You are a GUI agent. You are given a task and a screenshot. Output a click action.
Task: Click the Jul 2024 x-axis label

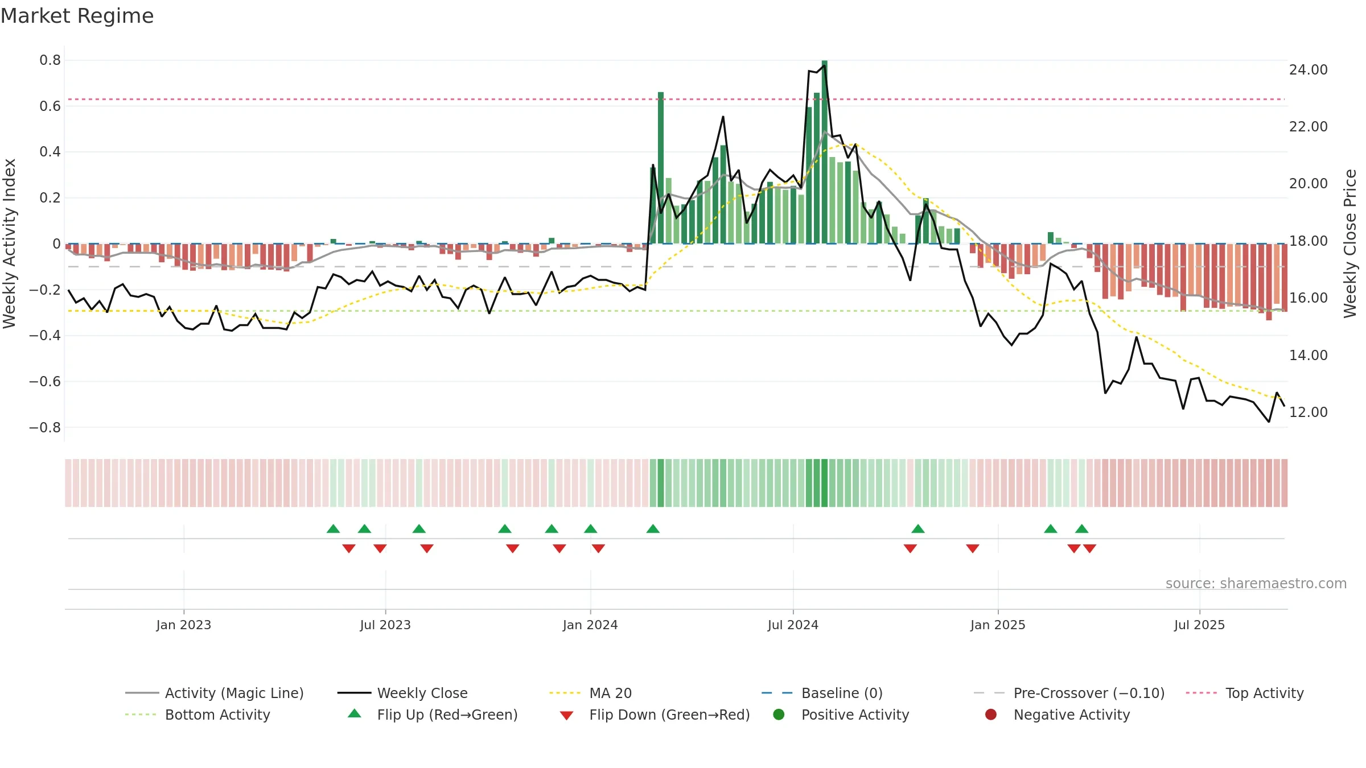(793, 625)
